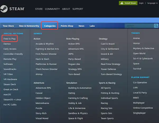This screenshot has width=159, height=123.
Task: Select the New & Noteworthy tab
Action: tap(29, 26)
